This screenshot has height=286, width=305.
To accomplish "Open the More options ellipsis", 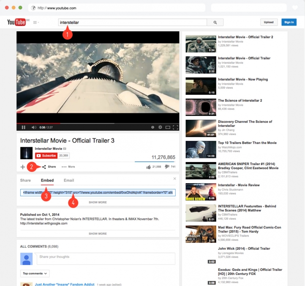I will (x=68, y=167).
